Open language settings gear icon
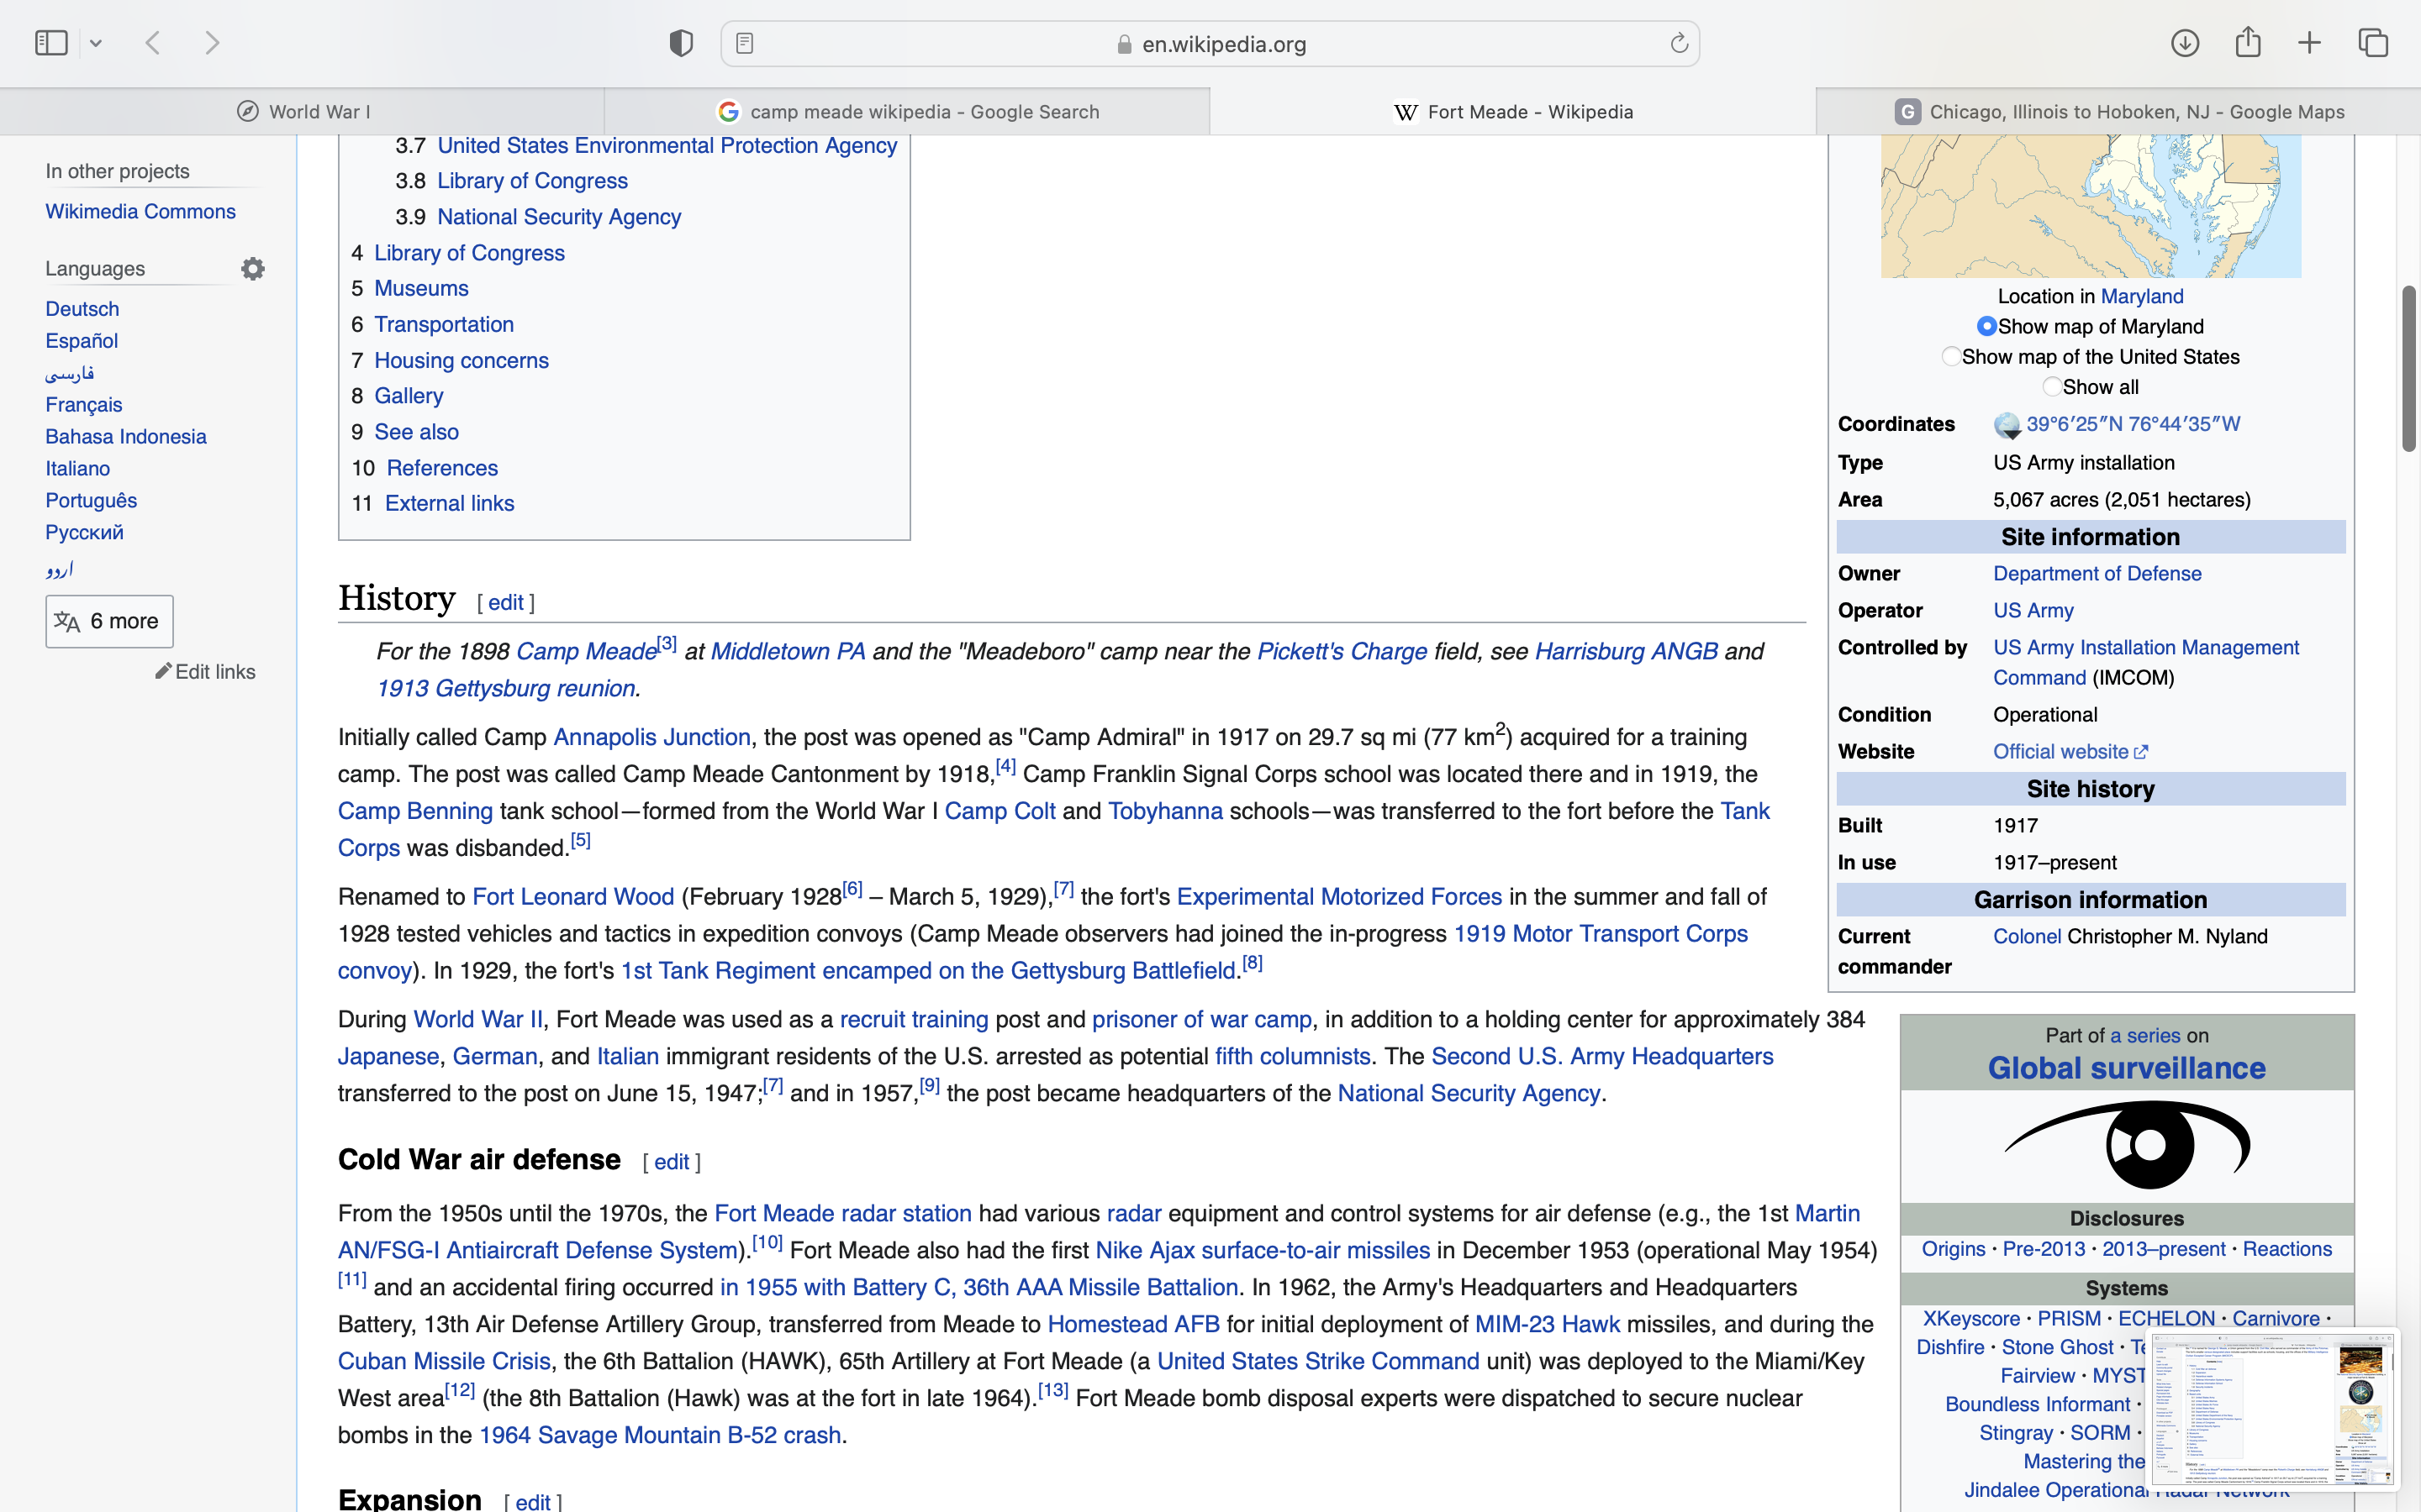 (x=253, y=269)
